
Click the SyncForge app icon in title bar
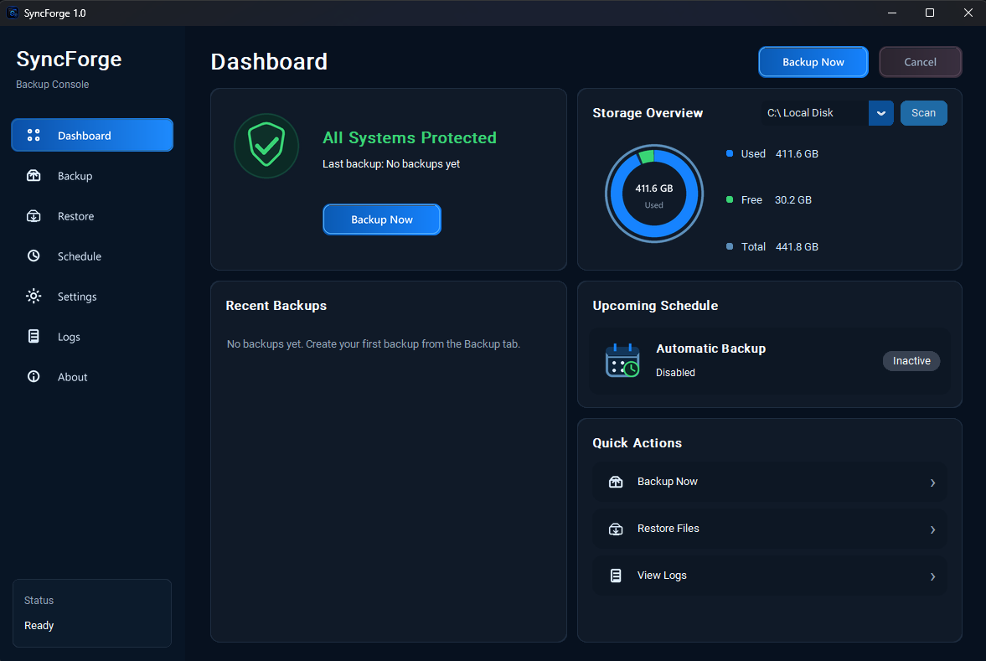(13, 13)
